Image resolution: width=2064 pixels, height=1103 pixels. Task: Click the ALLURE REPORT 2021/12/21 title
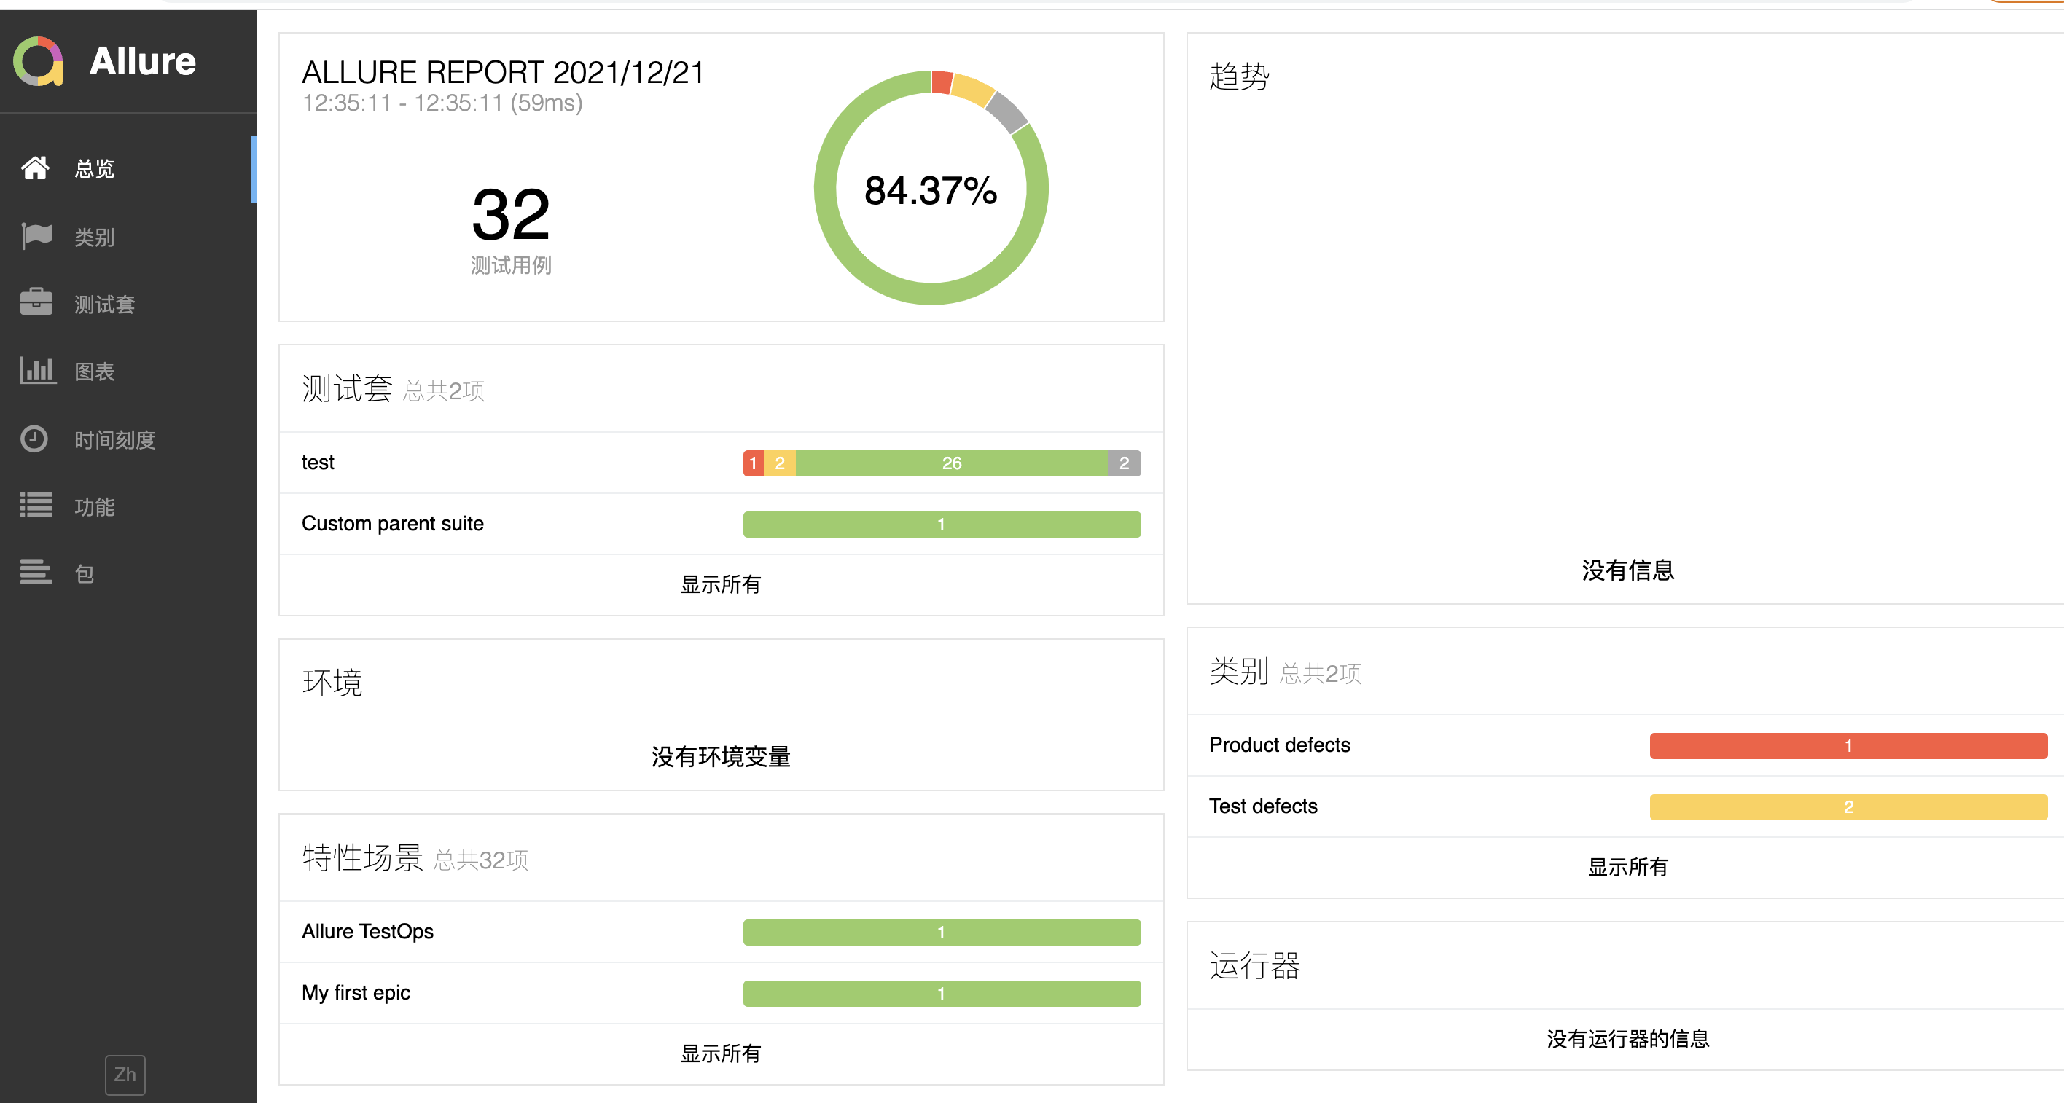tap(502, 73)
